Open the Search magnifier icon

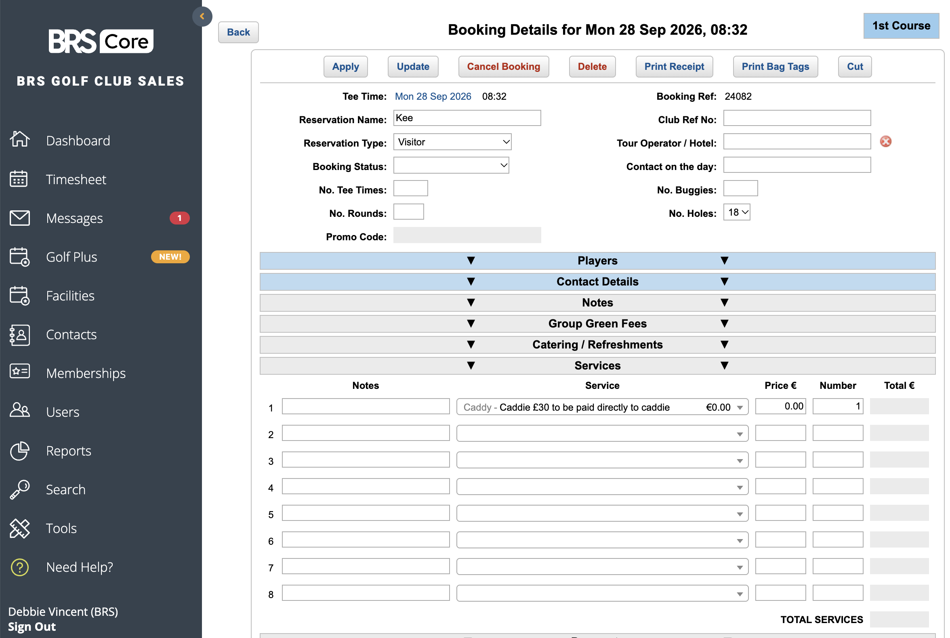19,489
